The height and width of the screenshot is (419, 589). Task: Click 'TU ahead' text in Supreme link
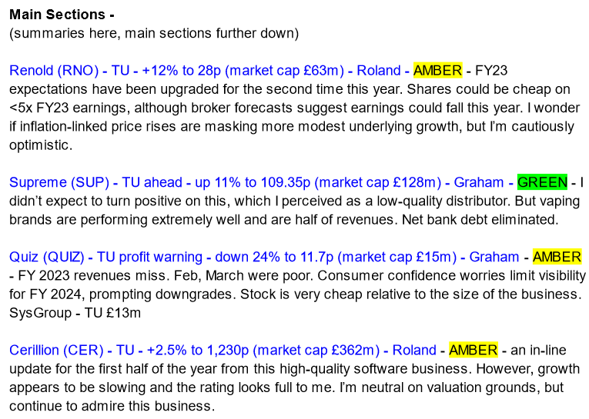pos(152,182)
